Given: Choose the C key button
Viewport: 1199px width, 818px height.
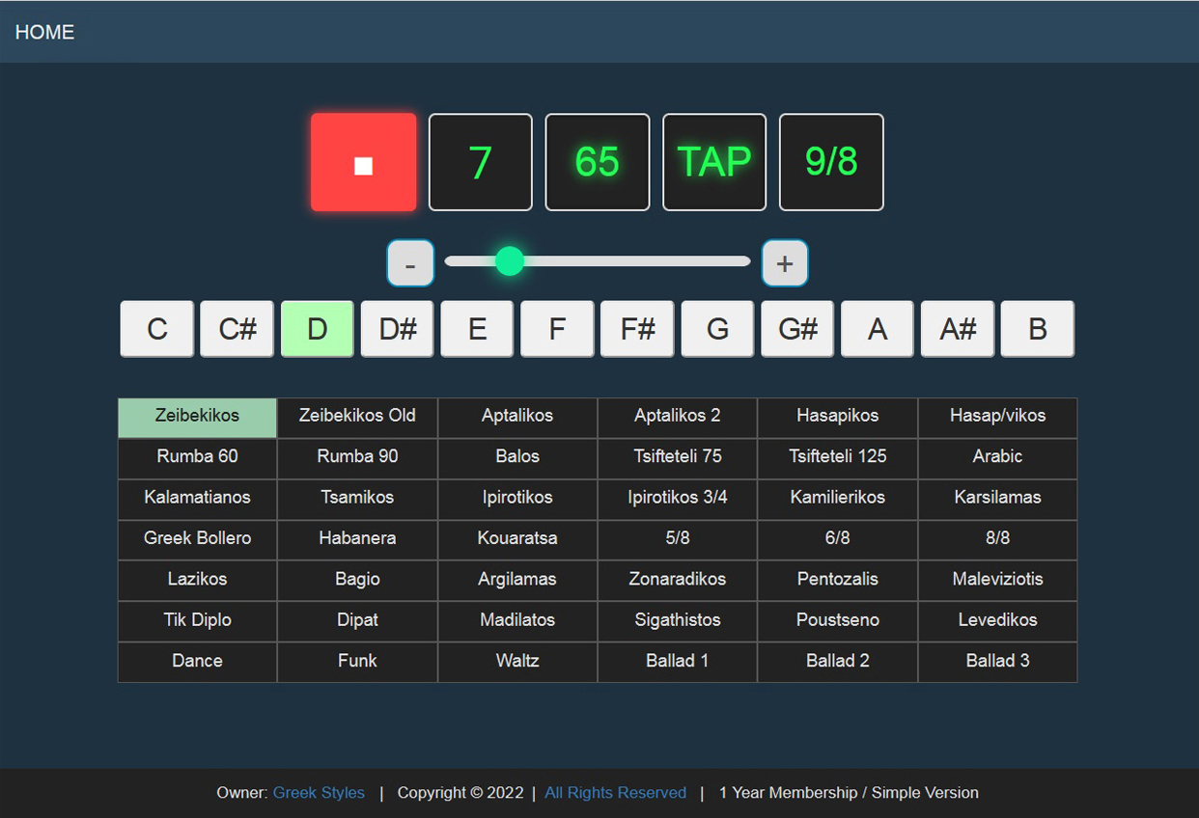Looking at the screenshot, I should [157, 329].
